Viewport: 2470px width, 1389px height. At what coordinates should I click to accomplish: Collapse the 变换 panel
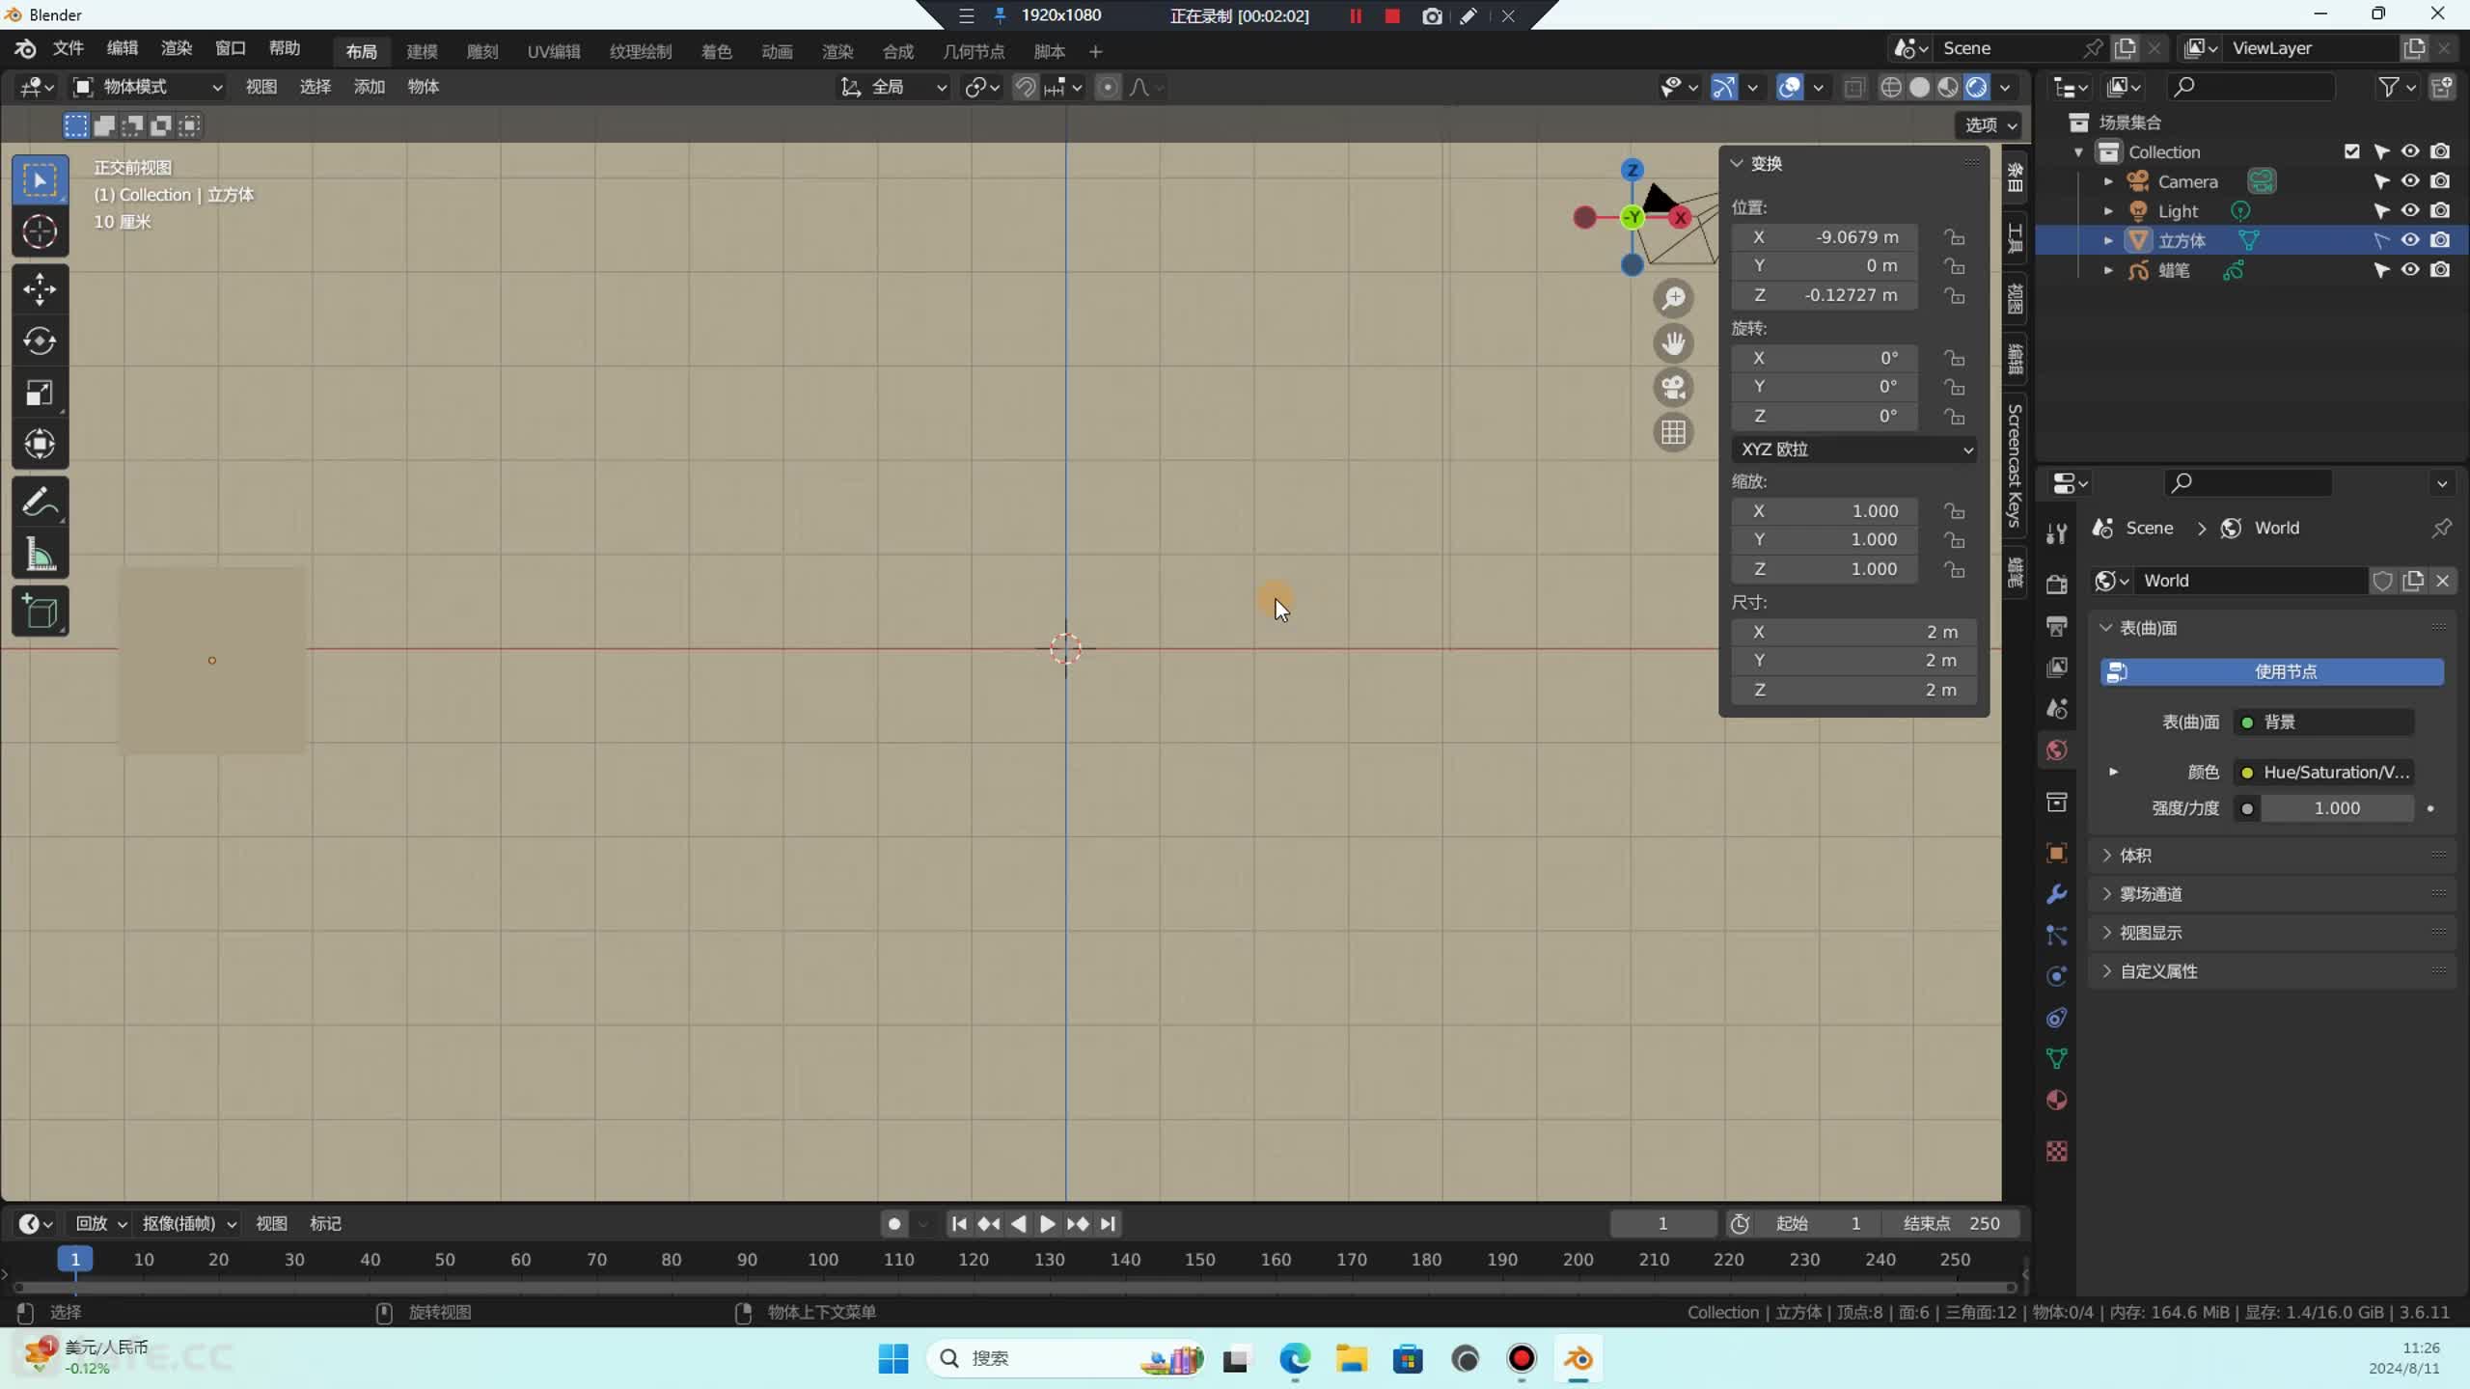tap(1737, 164)
